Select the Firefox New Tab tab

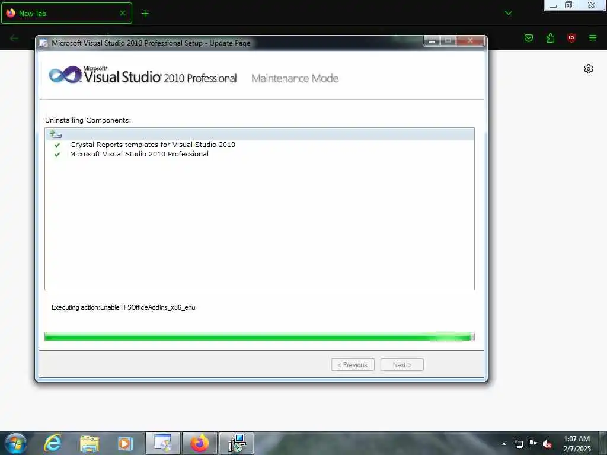(66, 13)
